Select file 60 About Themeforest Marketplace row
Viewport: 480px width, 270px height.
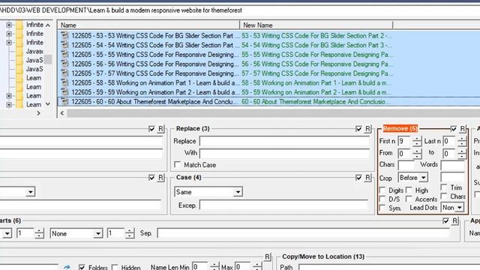(268, 102)
